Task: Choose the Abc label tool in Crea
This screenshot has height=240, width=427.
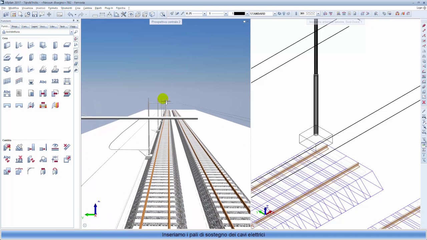Action: tap(43, 81)
